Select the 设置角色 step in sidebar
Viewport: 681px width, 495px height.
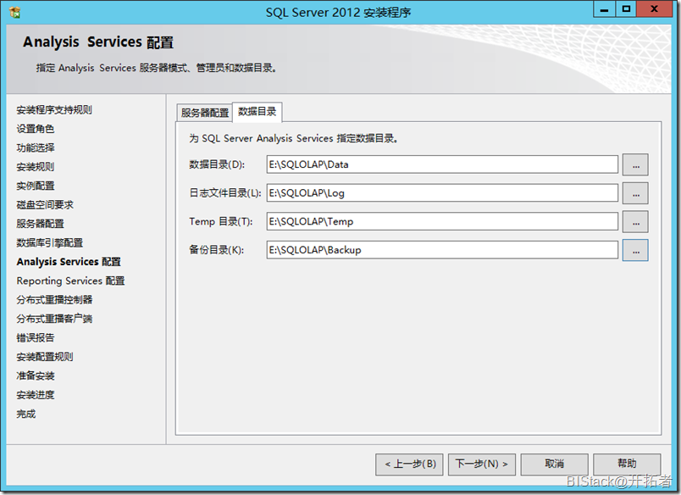pyautogui.click(x=36, y=129)
